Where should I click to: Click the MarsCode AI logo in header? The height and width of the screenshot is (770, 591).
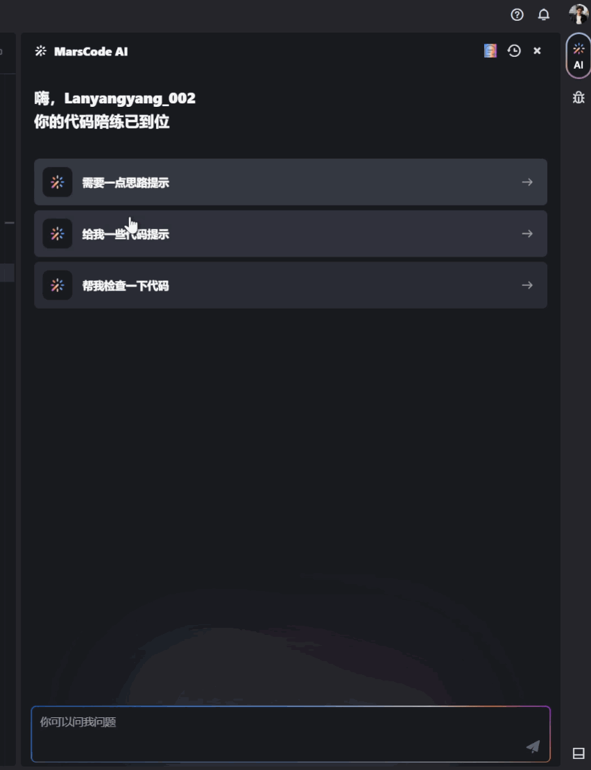(41, 51)
